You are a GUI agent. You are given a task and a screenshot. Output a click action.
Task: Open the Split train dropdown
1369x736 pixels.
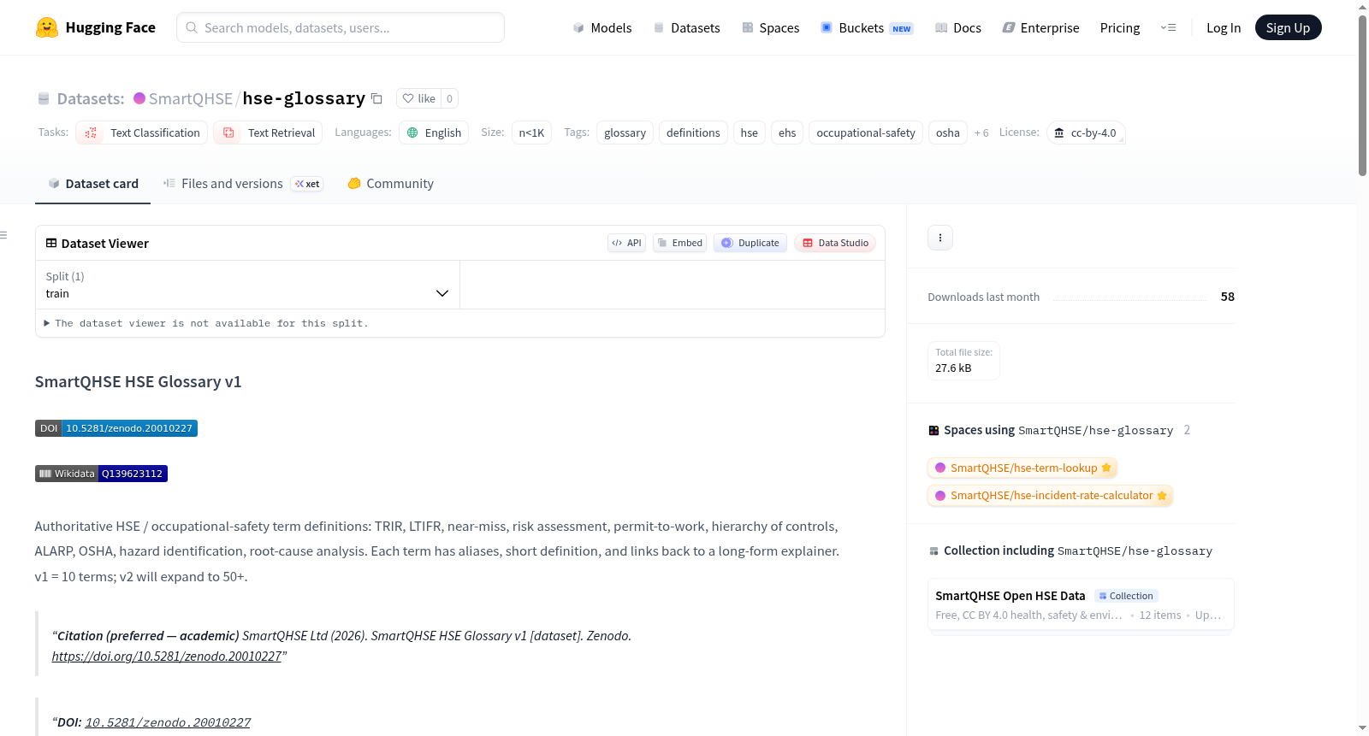click(247, 285)
